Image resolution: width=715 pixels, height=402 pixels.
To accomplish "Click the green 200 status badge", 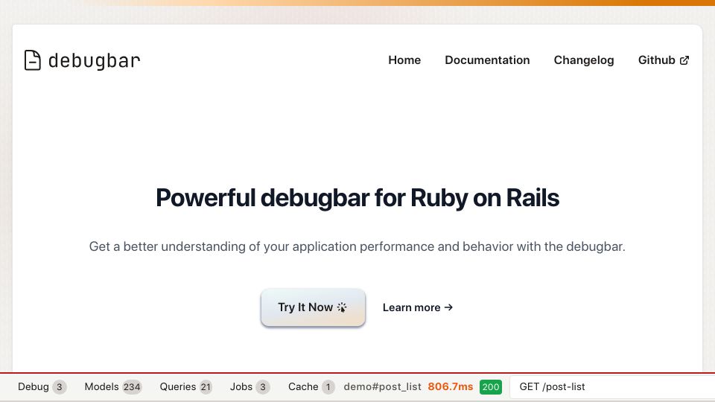I will coord(491,387).
